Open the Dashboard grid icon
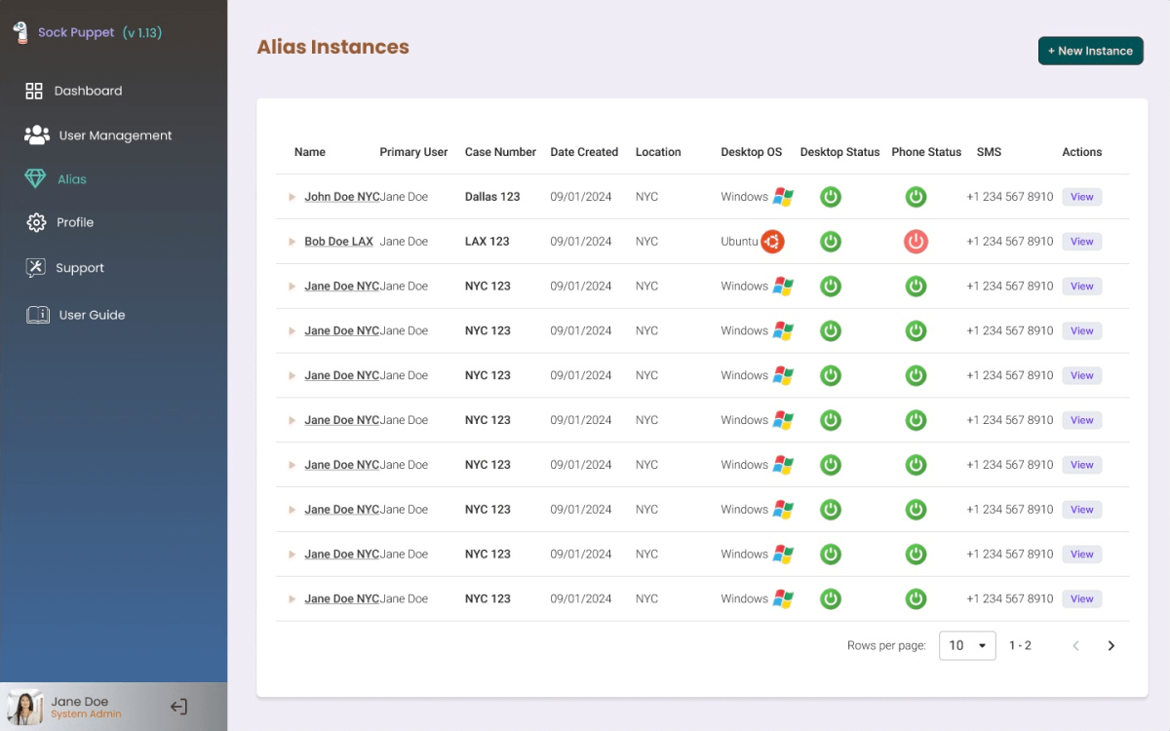The width and height of the screenshot is (1170, 731). point(36,90)
